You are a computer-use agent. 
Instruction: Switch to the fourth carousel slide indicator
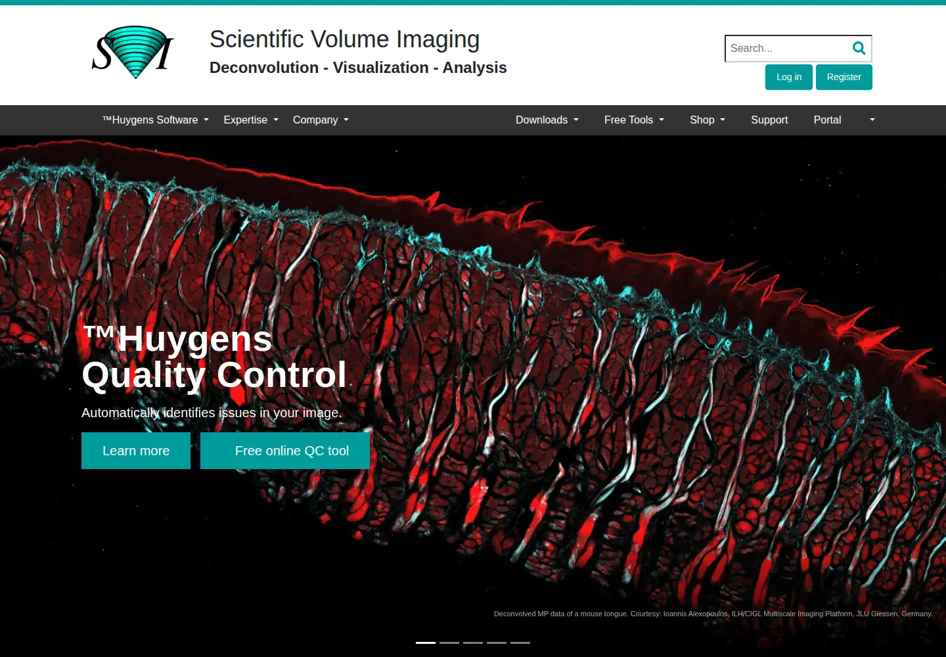(x=497, y=643)
